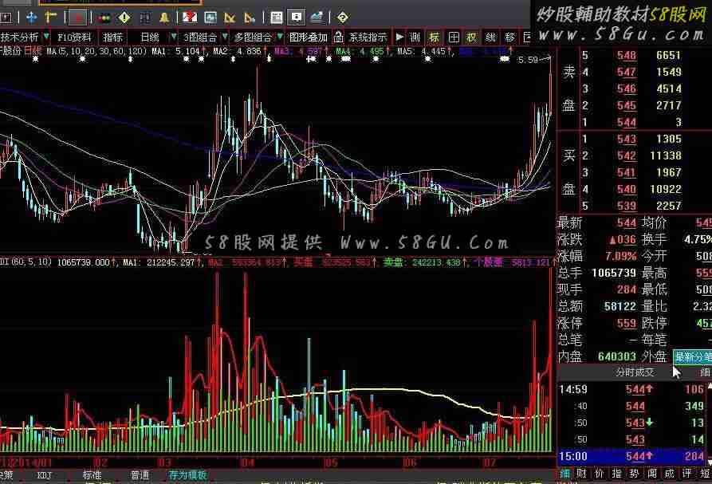Click the 系统指示 button
The height and width of the screenshot is (484, 712).
pyautogui.click(x=368, y=37)
